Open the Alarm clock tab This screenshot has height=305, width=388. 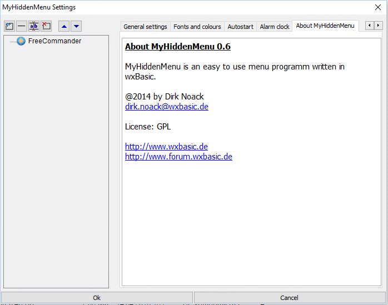(x=275, y=27)
